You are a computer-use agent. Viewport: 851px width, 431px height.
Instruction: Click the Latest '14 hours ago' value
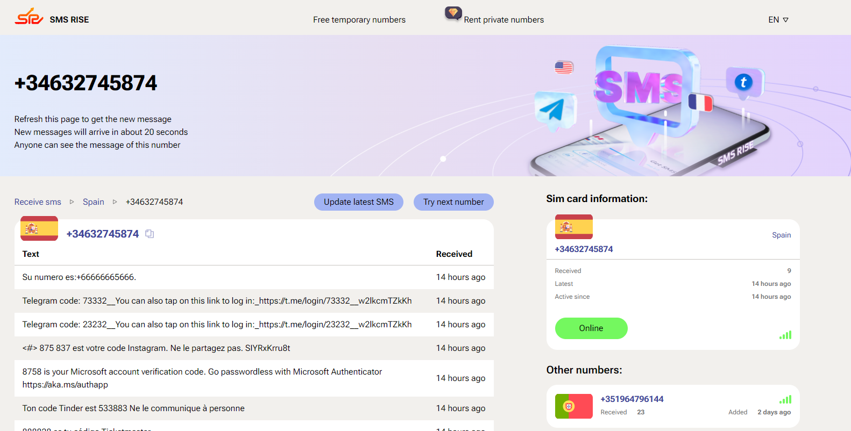coord(771,284)
